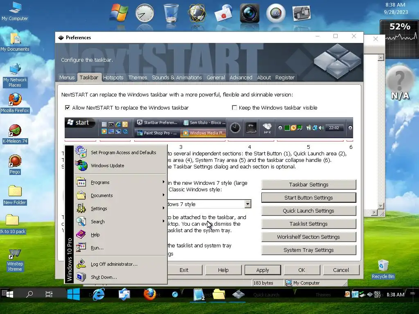419x314 pixels.
Task: Click the scroll down arrow in background window
Action: click(381, 206)
